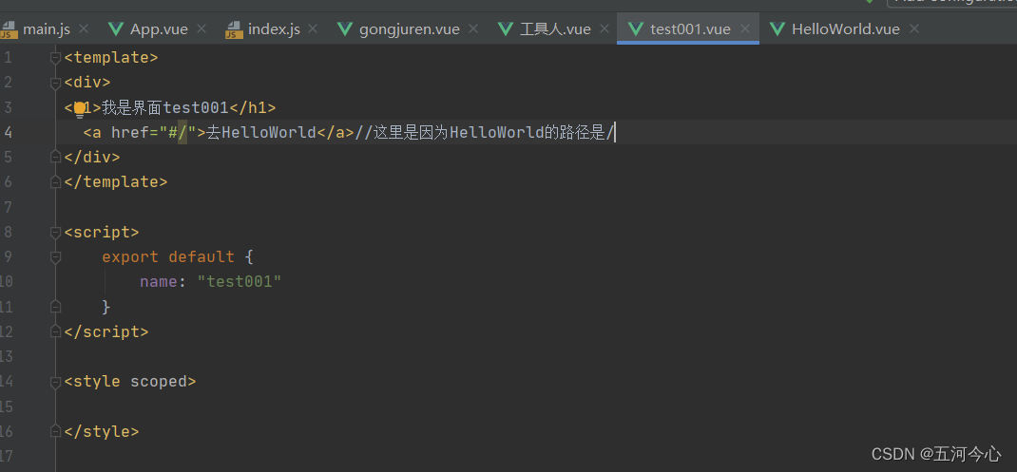
Task: Switch to the index.js tab
Action: click(x=274, y=29)
